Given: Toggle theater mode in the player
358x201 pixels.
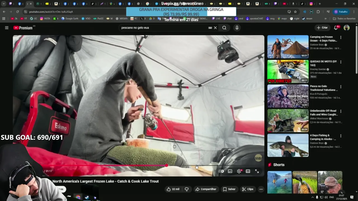Looking at the screenshot, I should [x=248, y=171].
